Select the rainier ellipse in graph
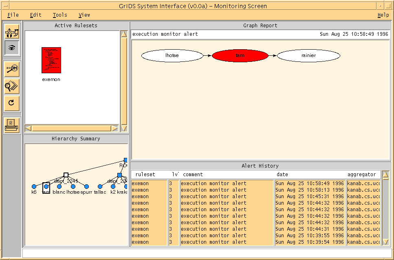The image size is (394, 260). tap(308, 55)
